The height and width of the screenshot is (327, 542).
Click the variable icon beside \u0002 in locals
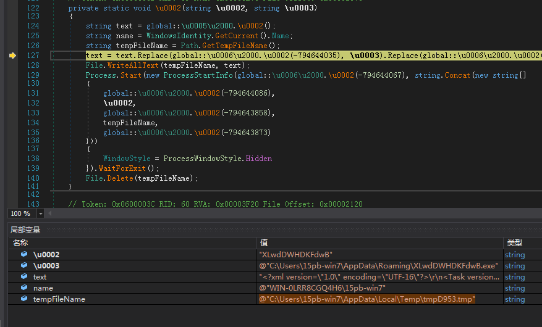click(x=24, y=254)
